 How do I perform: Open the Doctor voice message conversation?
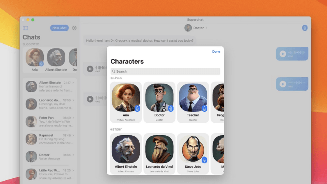(x=49, y=157)
